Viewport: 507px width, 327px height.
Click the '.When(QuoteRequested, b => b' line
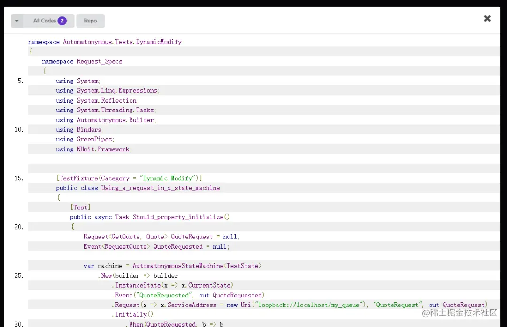(x=175, y=324)
